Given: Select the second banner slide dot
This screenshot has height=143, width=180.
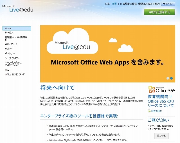Looking at the screenshot, I should tap(171, 78).
